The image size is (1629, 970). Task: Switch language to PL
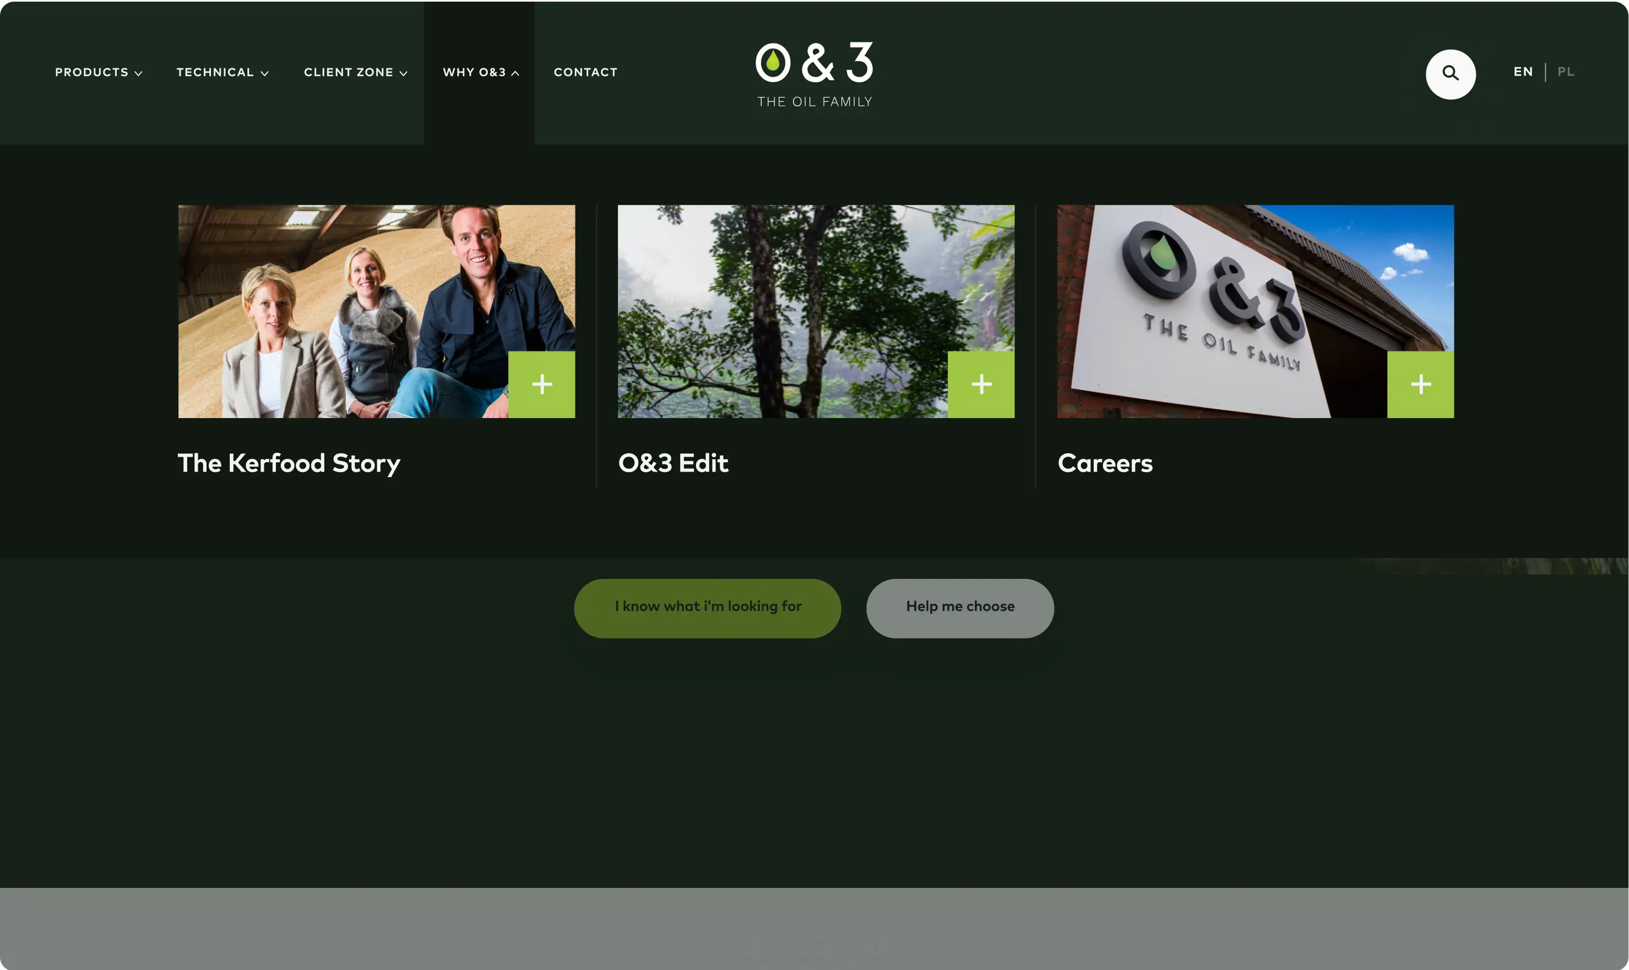(x=1566, y=71)
